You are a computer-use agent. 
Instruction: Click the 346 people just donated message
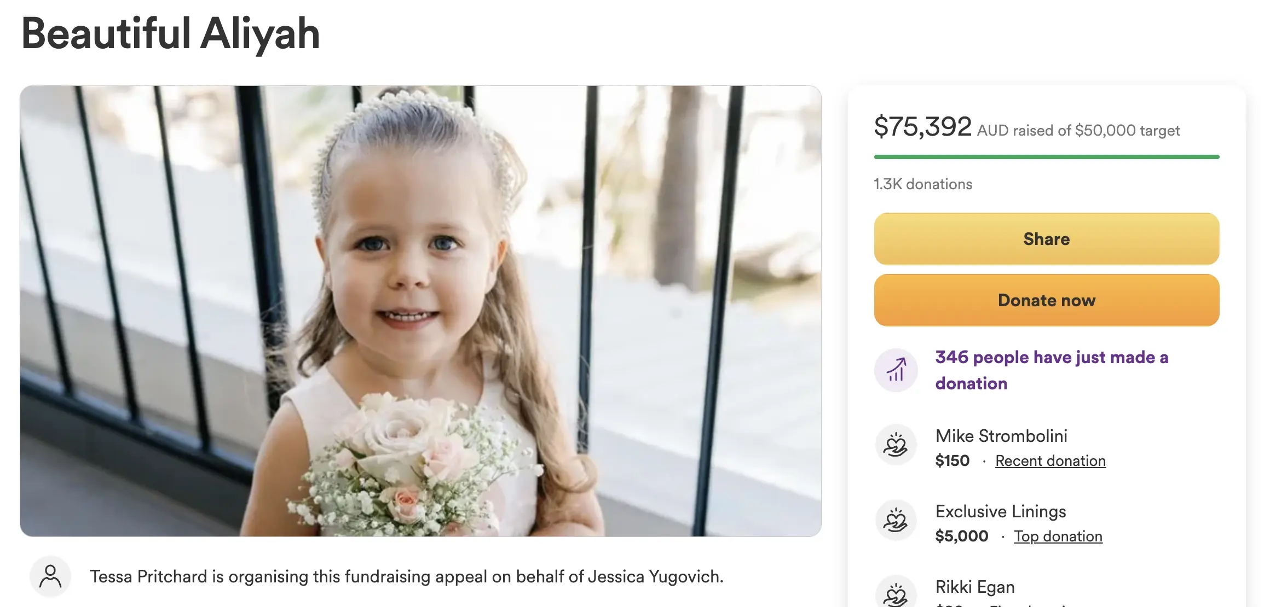pyautogui.click(x=1051, y=370)
